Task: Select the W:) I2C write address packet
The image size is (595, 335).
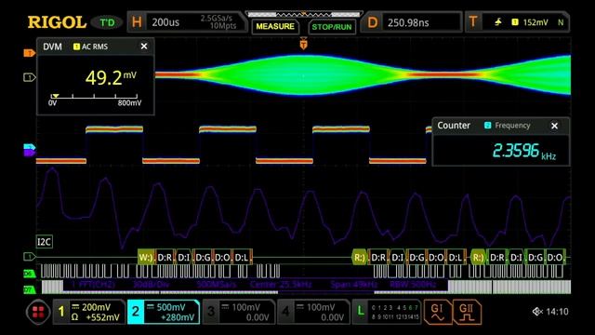Action: click(146, 258)
